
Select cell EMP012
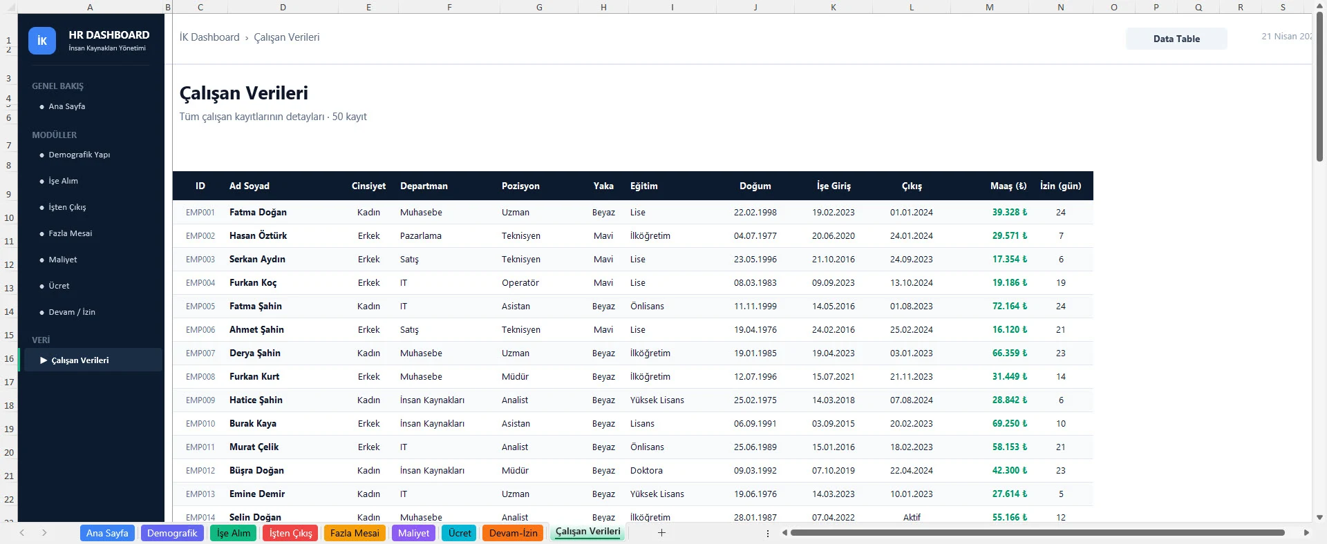point(200,470)
